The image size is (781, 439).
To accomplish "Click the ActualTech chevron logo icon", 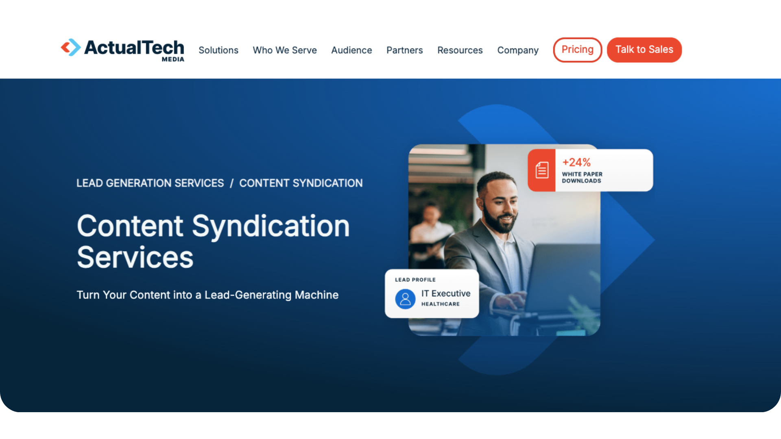I will [71, 48].
